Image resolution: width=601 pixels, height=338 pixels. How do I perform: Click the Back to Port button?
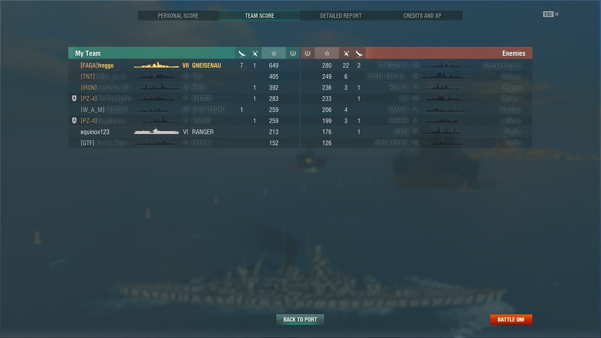[300, 320]
